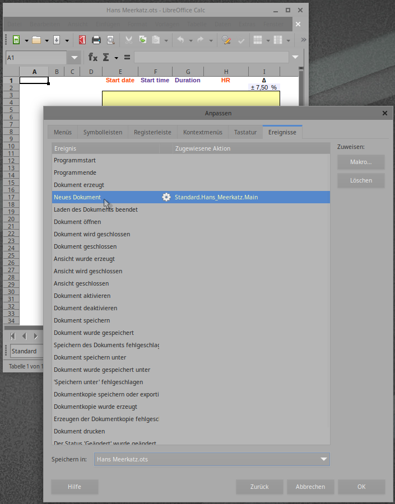Click the Zurück button
This screenshot has width=395, height=504.
click(x=259, y=487)
